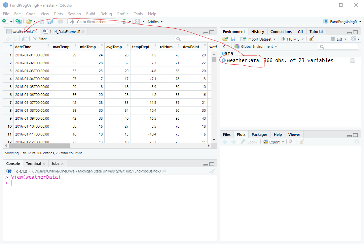
Task: Click horizontal scrollbar of data viewer
Action: [39, 145]
